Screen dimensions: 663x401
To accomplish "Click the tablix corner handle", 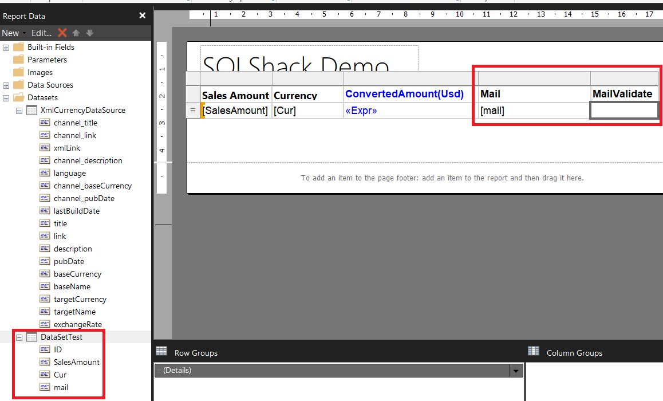I will point(194,78).
